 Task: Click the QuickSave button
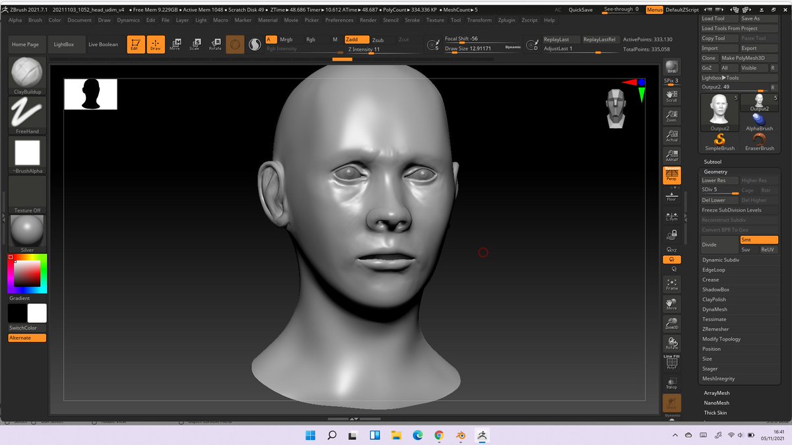581,10
